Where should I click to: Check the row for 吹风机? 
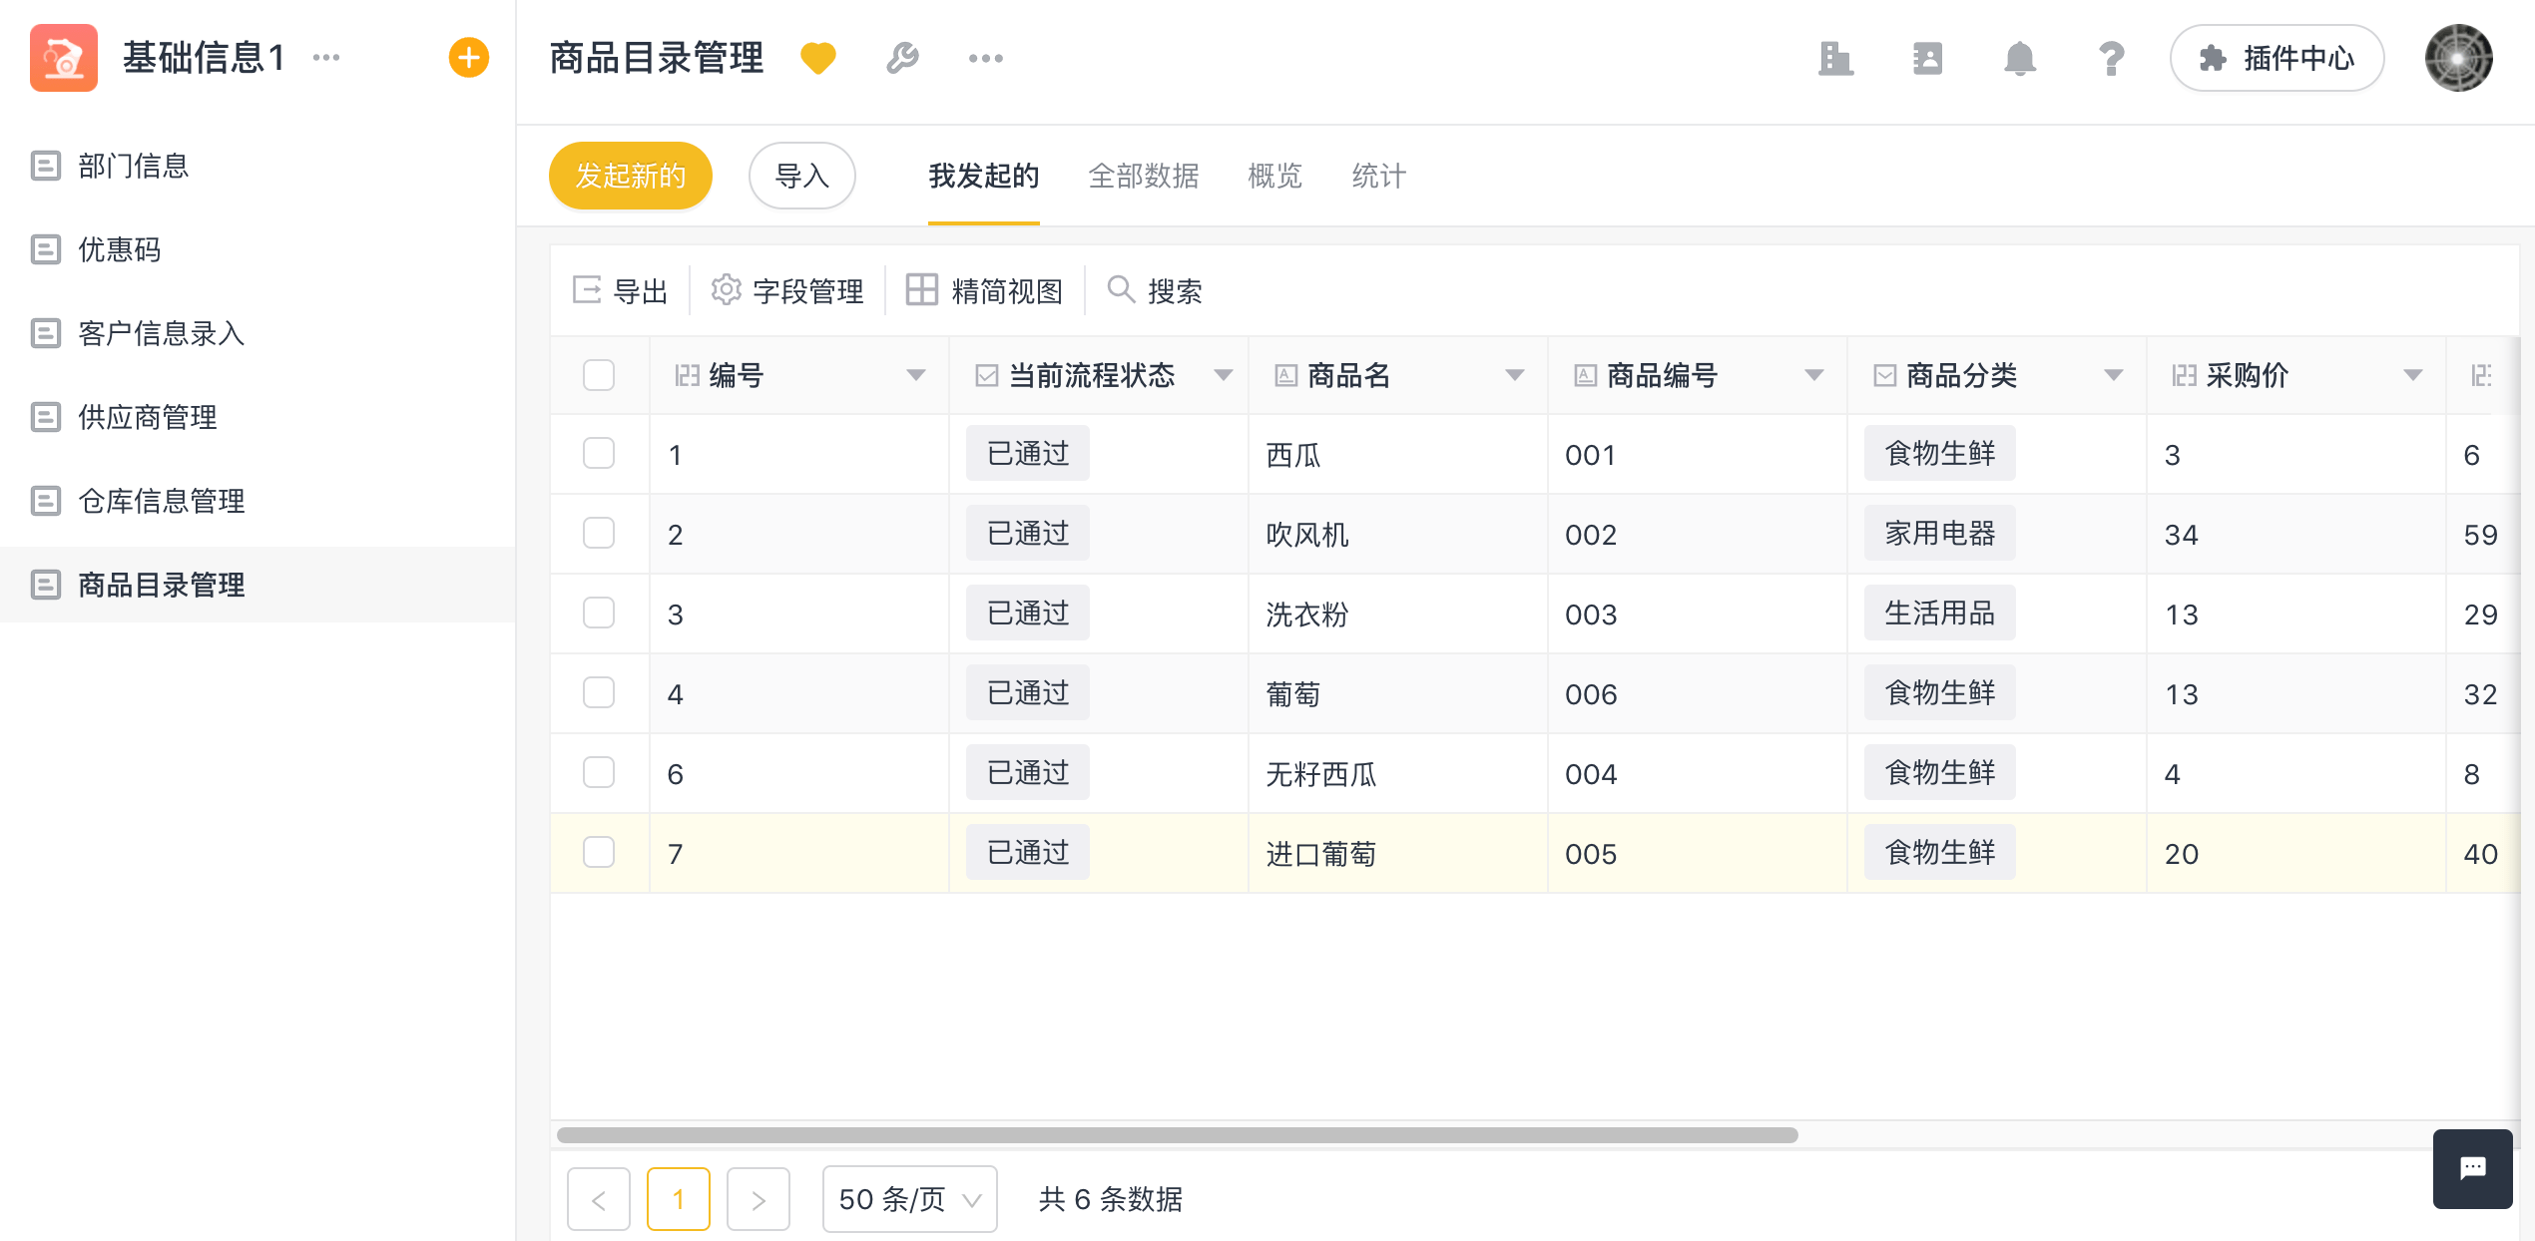[599, 534]
